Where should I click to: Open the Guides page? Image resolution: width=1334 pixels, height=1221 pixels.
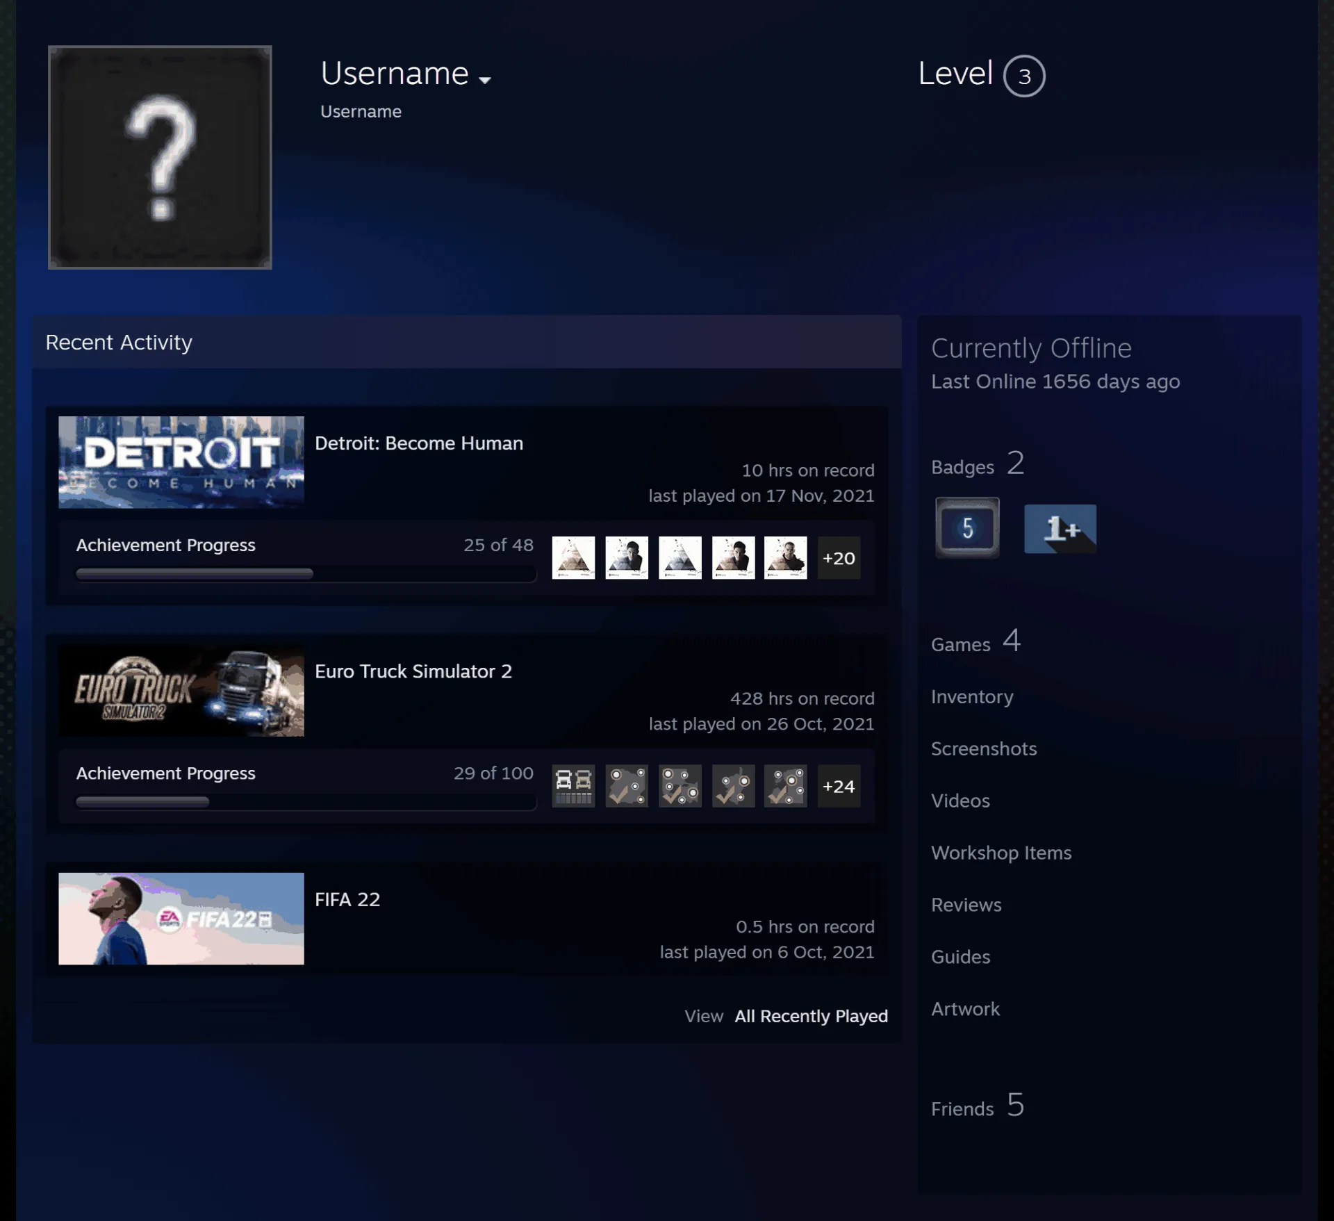[x=960, y=957]
